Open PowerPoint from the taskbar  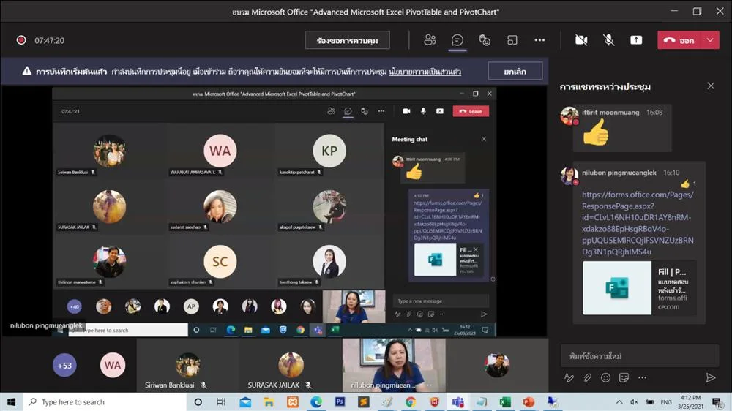(529, 401)
